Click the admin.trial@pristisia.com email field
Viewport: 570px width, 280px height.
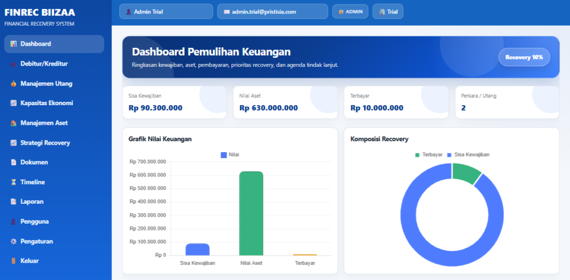tap(273, 11)
